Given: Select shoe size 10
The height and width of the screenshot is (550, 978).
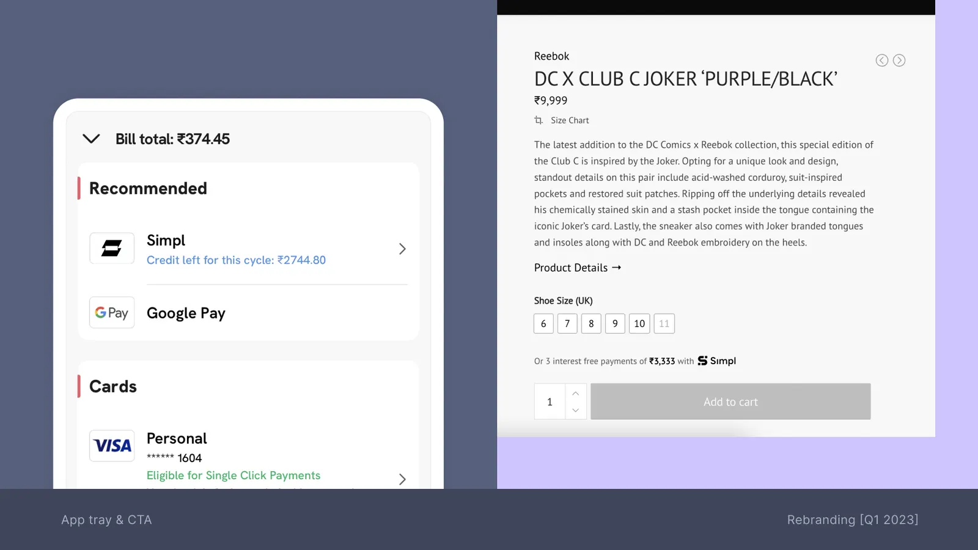Looking at the screenshot, I should coord(639,323).
